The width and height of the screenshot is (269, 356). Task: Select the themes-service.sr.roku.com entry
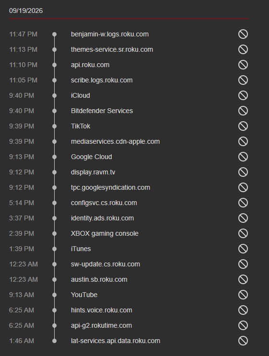(x=112, y=49)
